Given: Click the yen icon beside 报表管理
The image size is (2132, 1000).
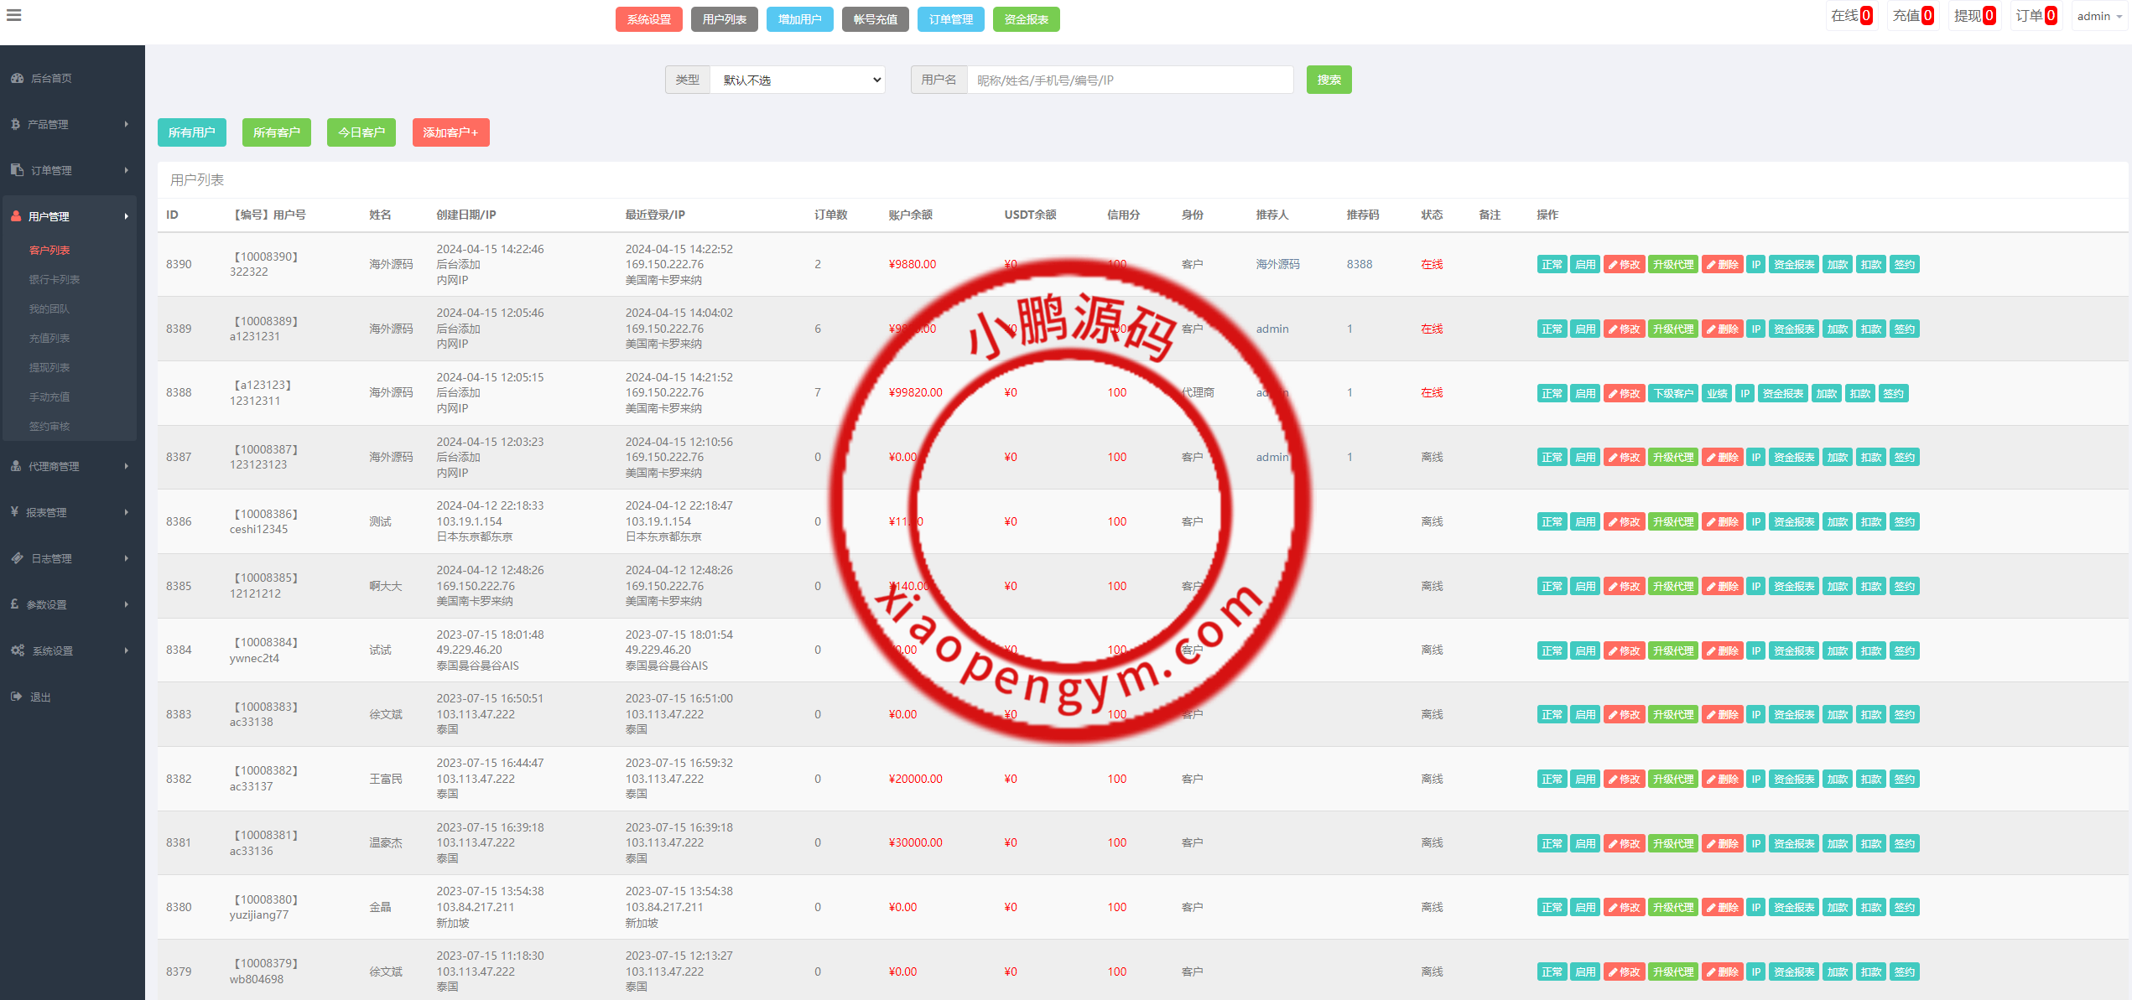Looking at the screenshot, I should (15, 512).
